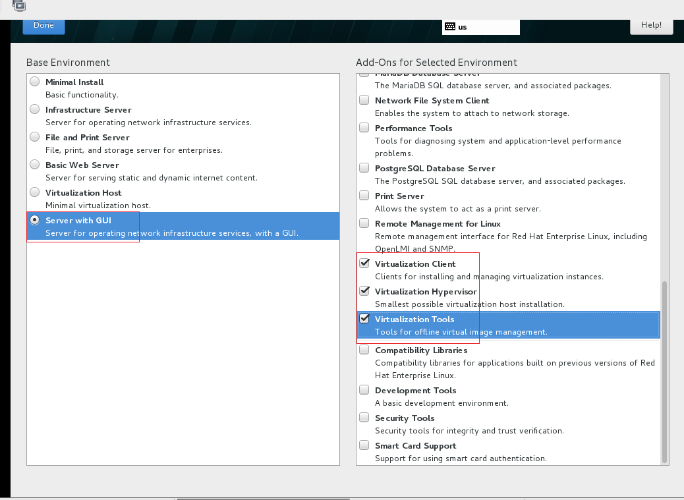Click 'Tools for offline virtual image management.' text
Screen dimensions: 684x500
coord(461,332)
